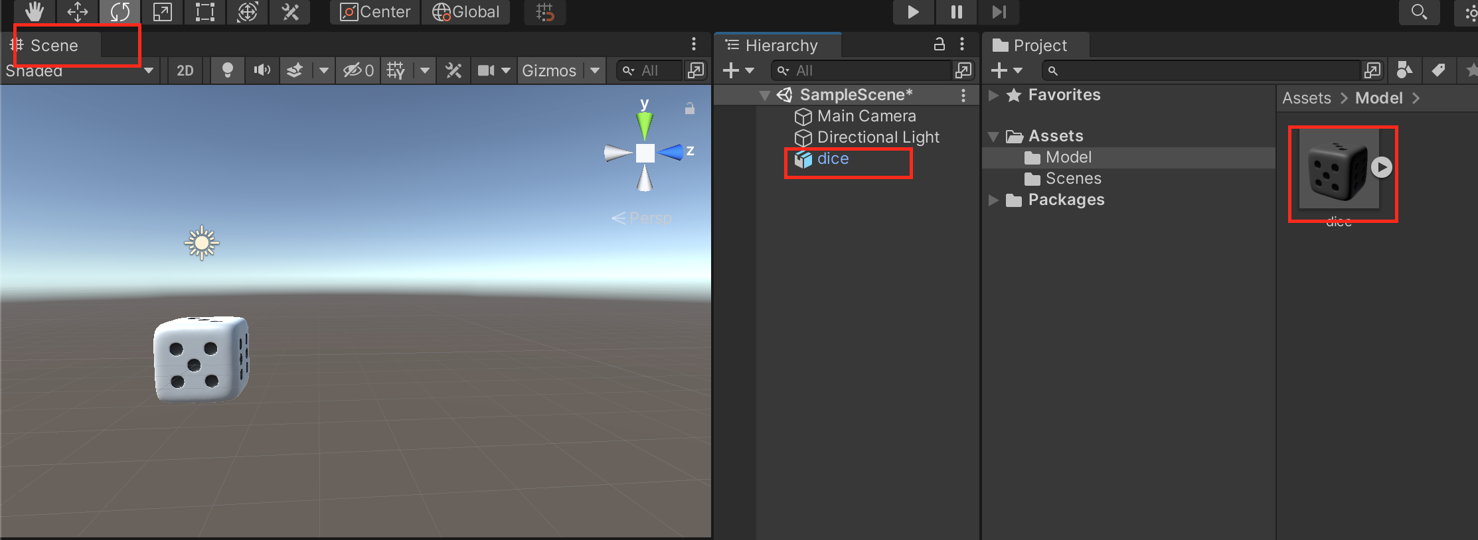This screenshot has height=540, width=1478.
Task: Choose the Rect Transform tool
Action: 205,12
